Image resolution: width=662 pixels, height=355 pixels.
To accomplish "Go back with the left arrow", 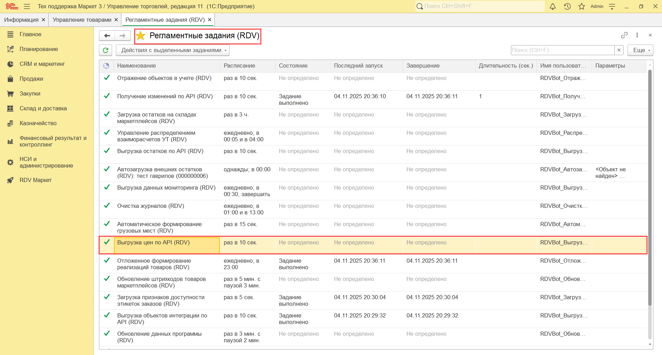I will 107,35.
